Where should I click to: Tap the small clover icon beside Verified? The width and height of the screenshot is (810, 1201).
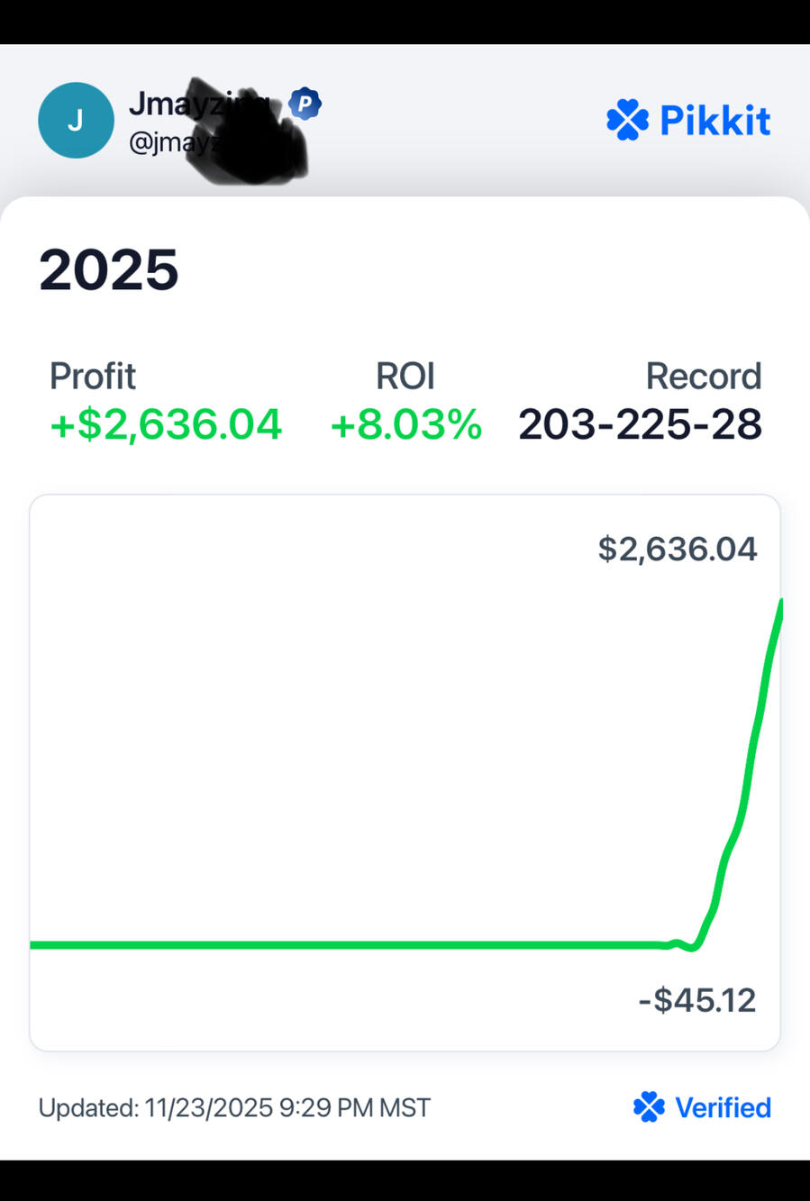tap(649, 1106)
